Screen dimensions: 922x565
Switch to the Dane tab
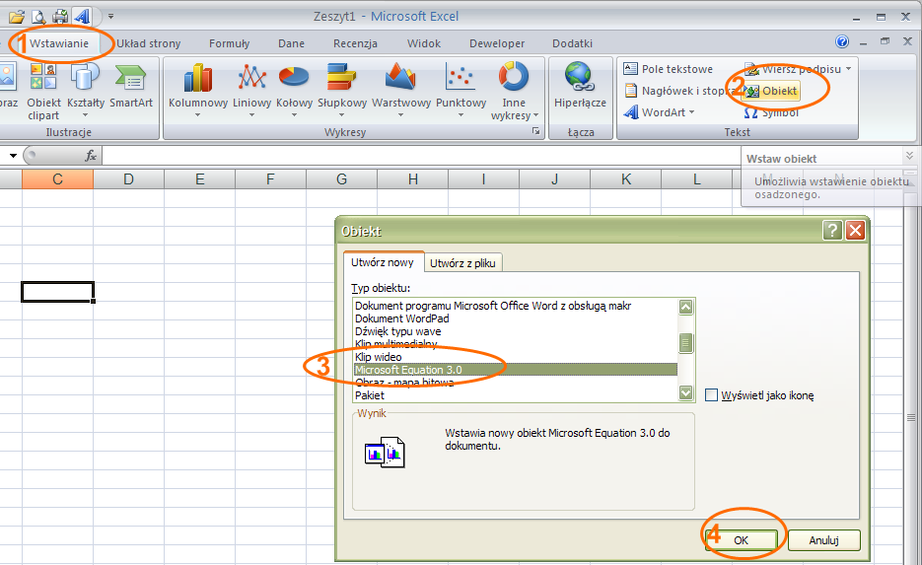tap(291, 43)
